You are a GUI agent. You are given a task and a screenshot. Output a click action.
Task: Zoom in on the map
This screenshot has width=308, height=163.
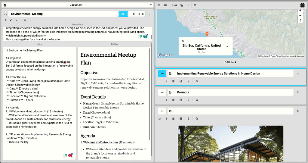tap(300, 11)
